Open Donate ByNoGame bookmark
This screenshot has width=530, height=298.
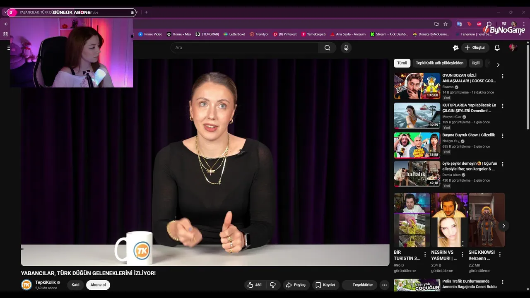[431, 34]
